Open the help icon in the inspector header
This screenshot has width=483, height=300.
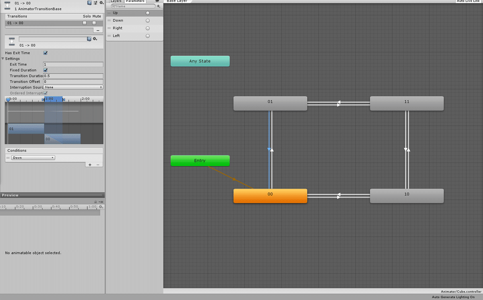(89, 3)
